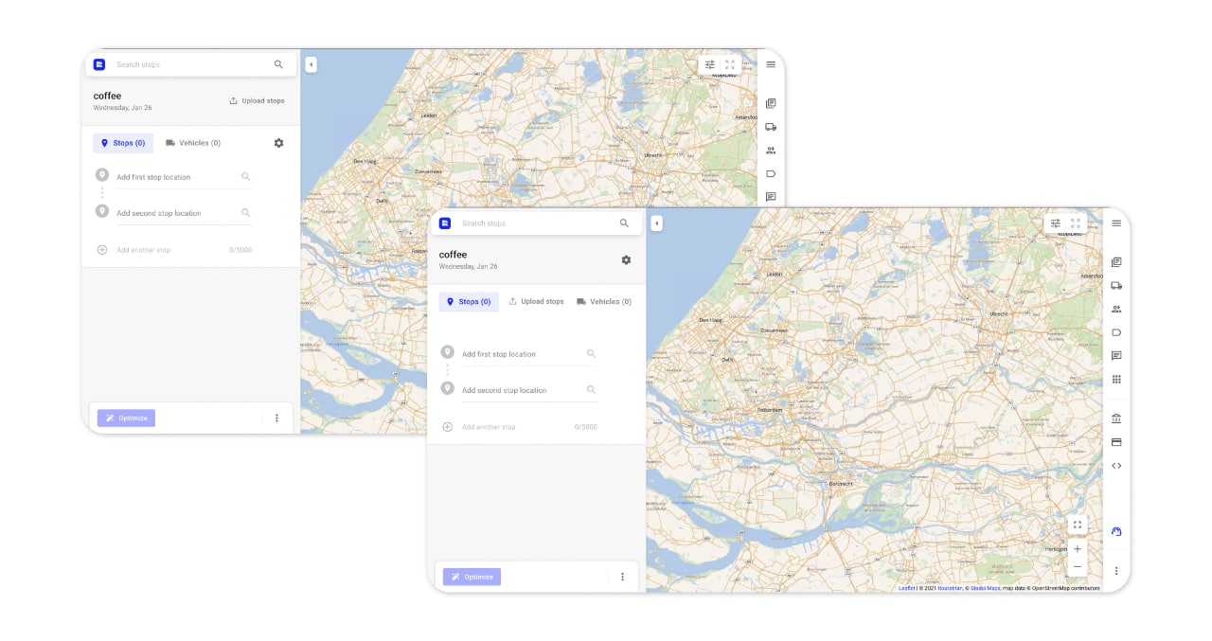The width and height of the screenshot is (1212, 641).
Task: Open tag label icon in front window sidebar
Action: point(1116,332)
